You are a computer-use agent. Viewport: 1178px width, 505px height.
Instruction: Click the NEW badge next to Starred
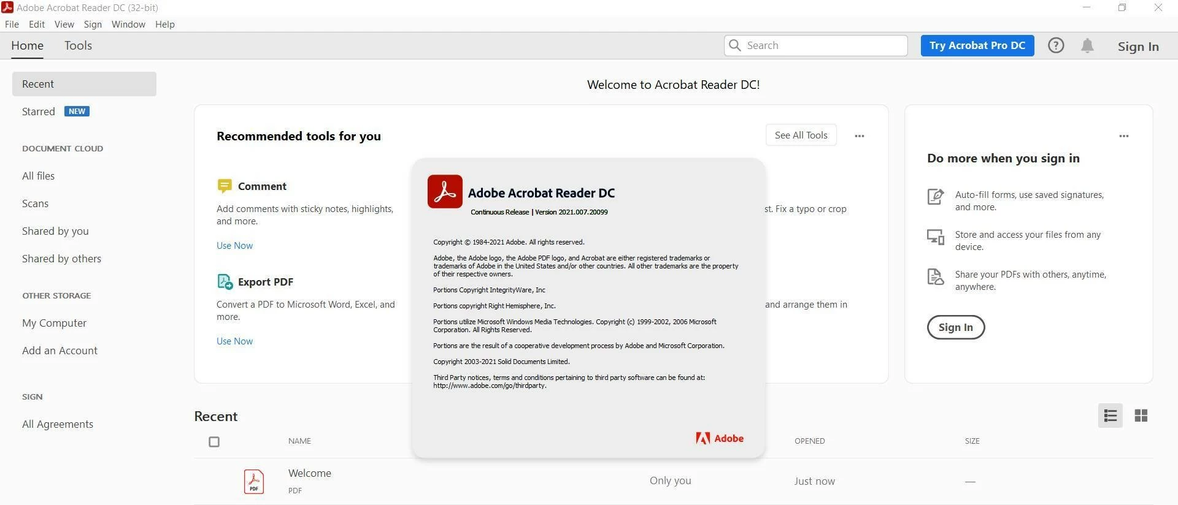pos(77,112)
